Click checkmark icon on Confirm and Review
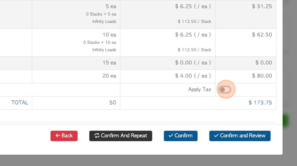 click(216, 136)
